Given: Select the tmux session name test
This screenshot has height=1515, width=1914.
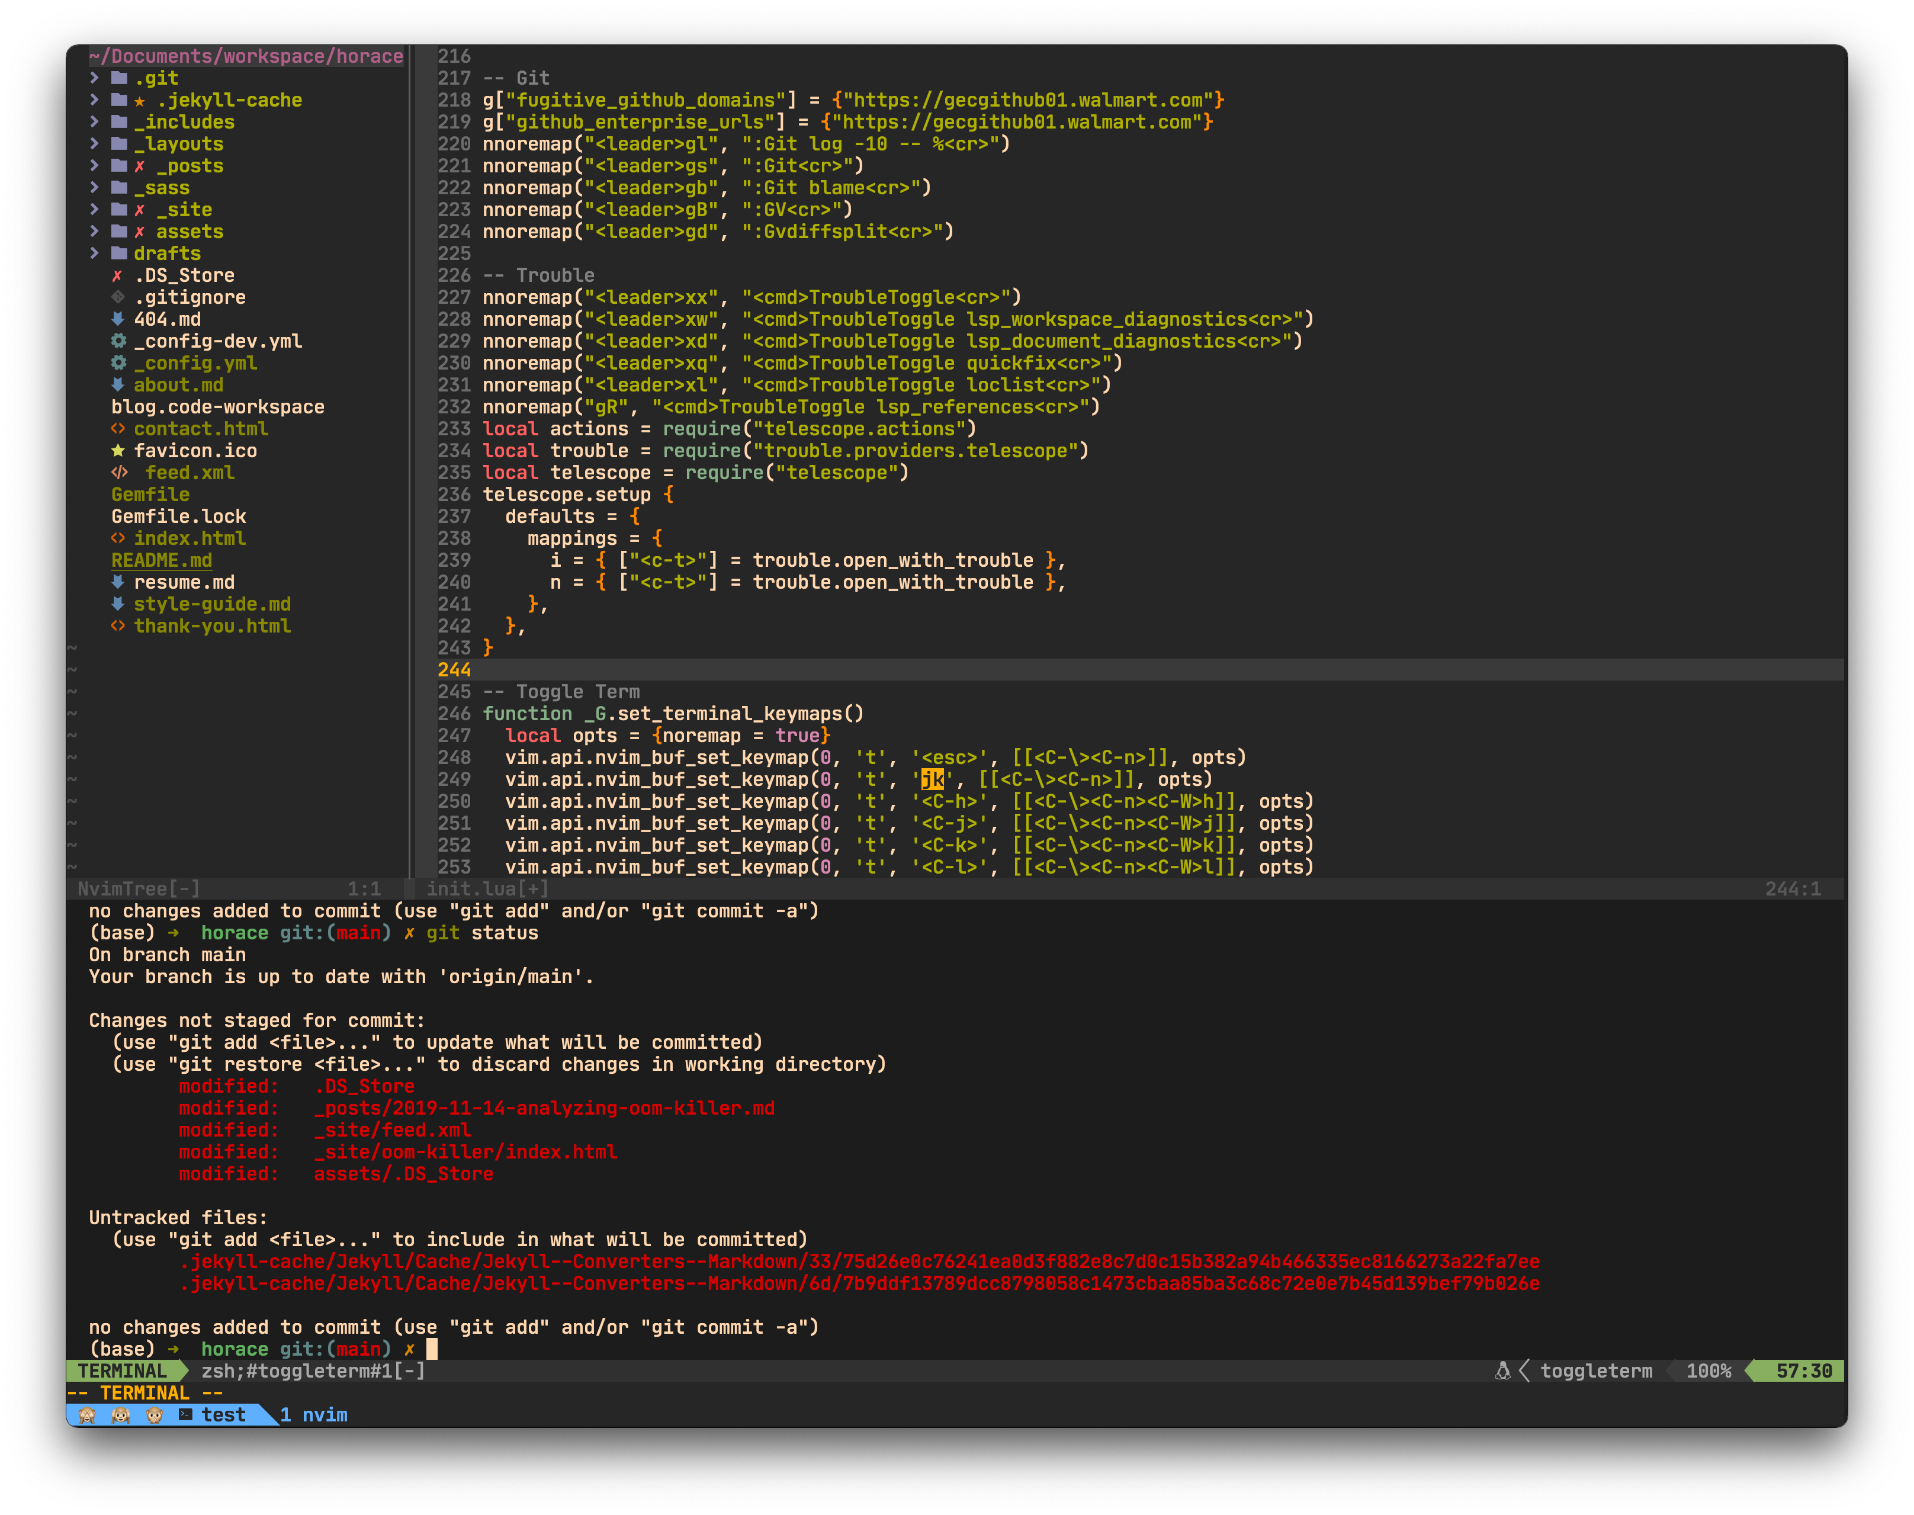Looking at the screenshot, I should pyautogui.click(x=223, y=1415).
